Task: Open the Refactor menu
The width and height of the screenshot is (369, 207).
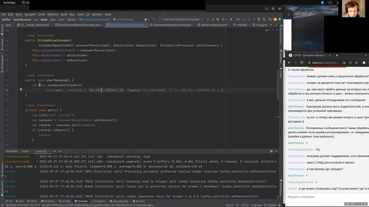Action: [x=52, y=14]
